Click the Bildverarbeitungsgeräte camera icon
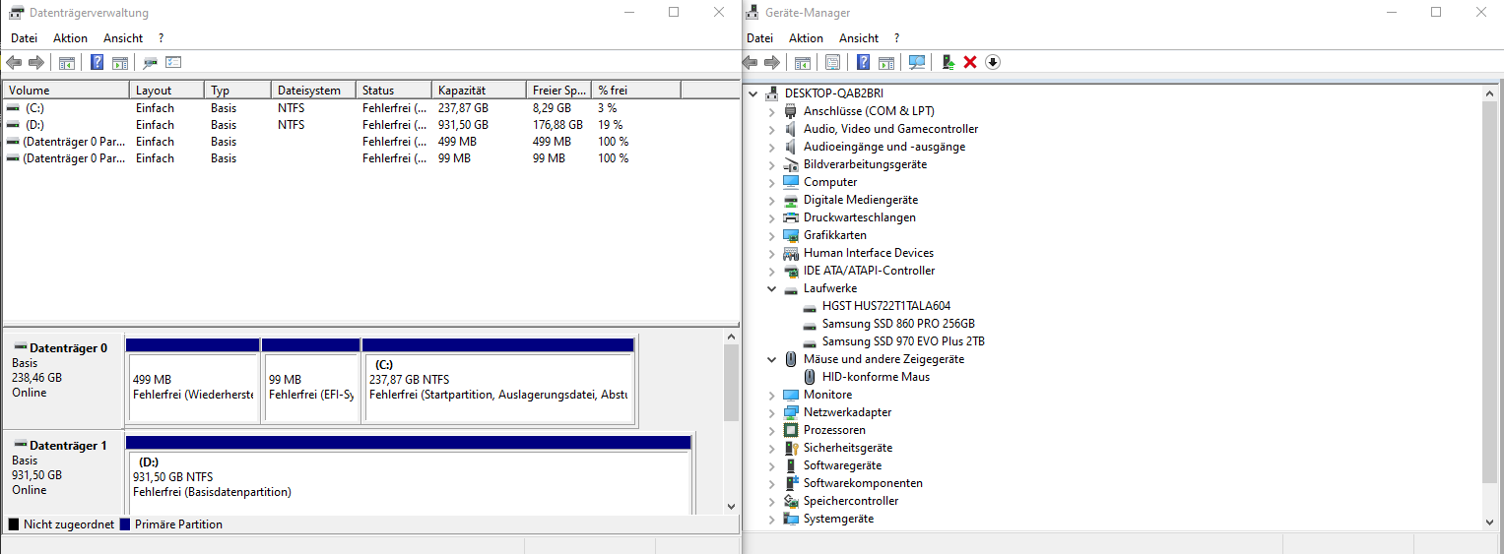Screen dimensions: 1504x554 click(x=791, y=164)
